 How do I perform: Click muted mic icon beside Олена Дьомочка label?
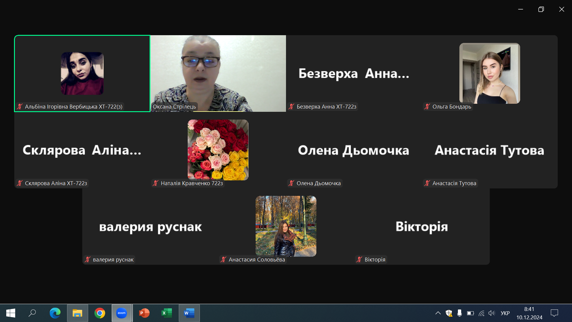[291, 183]
